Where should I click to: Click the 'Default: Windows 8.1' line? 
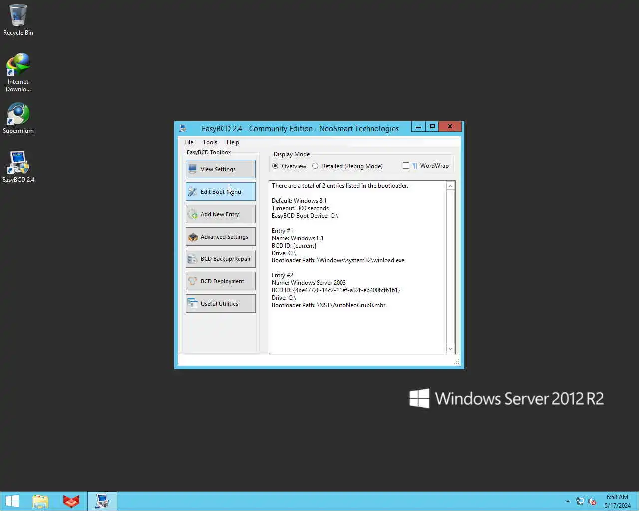tap(299, 201)
